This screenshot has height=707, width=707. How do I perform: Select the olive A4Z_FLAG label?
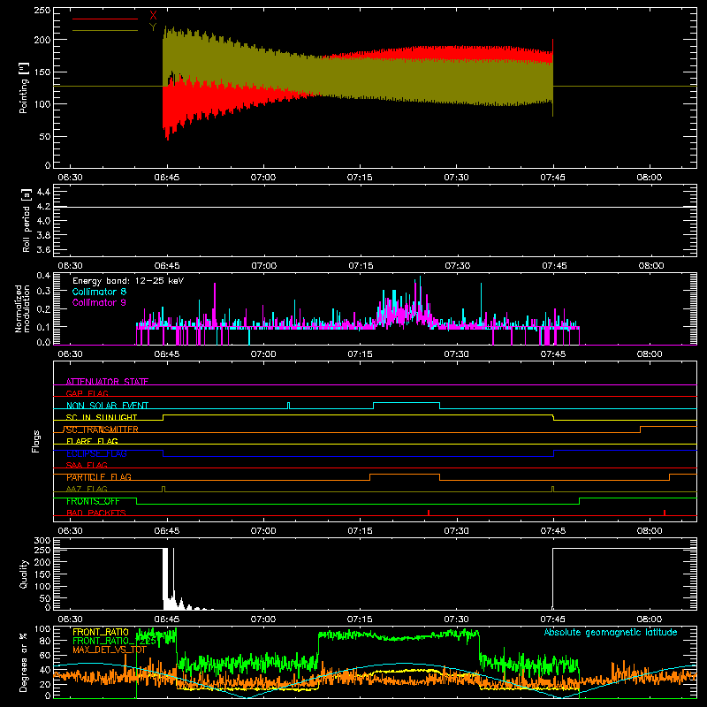[87, 489]
